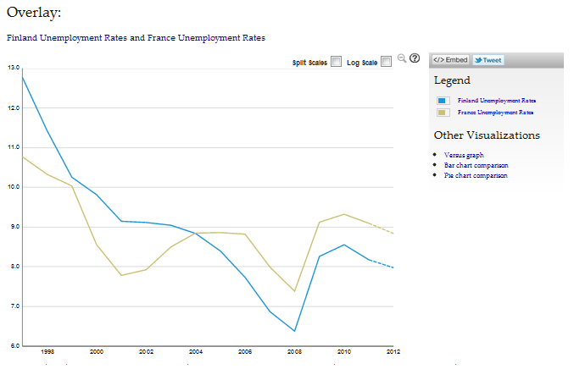Open the Versus graph link
Viewport: 574px width, 369px height.
coord(464,155)
